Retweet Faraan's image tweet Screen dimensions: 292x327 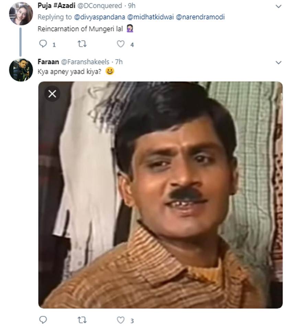[x=82, y=320]
